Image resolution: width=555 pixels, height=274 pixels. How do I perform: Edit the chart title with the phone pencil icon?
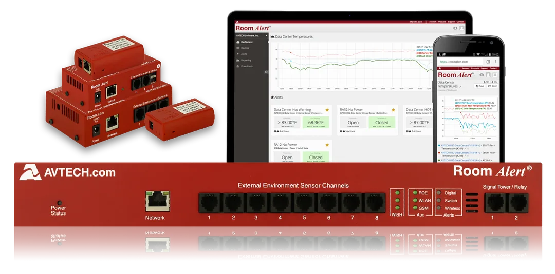460,86
